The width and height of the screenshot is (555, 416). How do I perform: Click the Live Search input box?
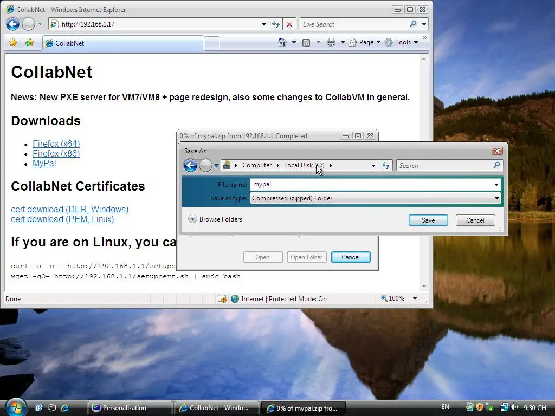(x=354, y=24)
